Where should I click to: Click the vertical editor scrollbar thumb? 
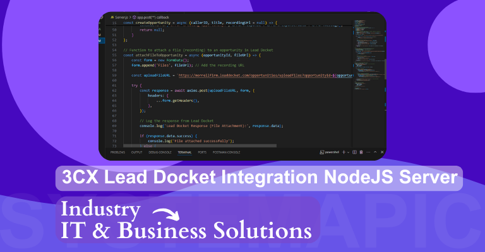tap(385, 69)
